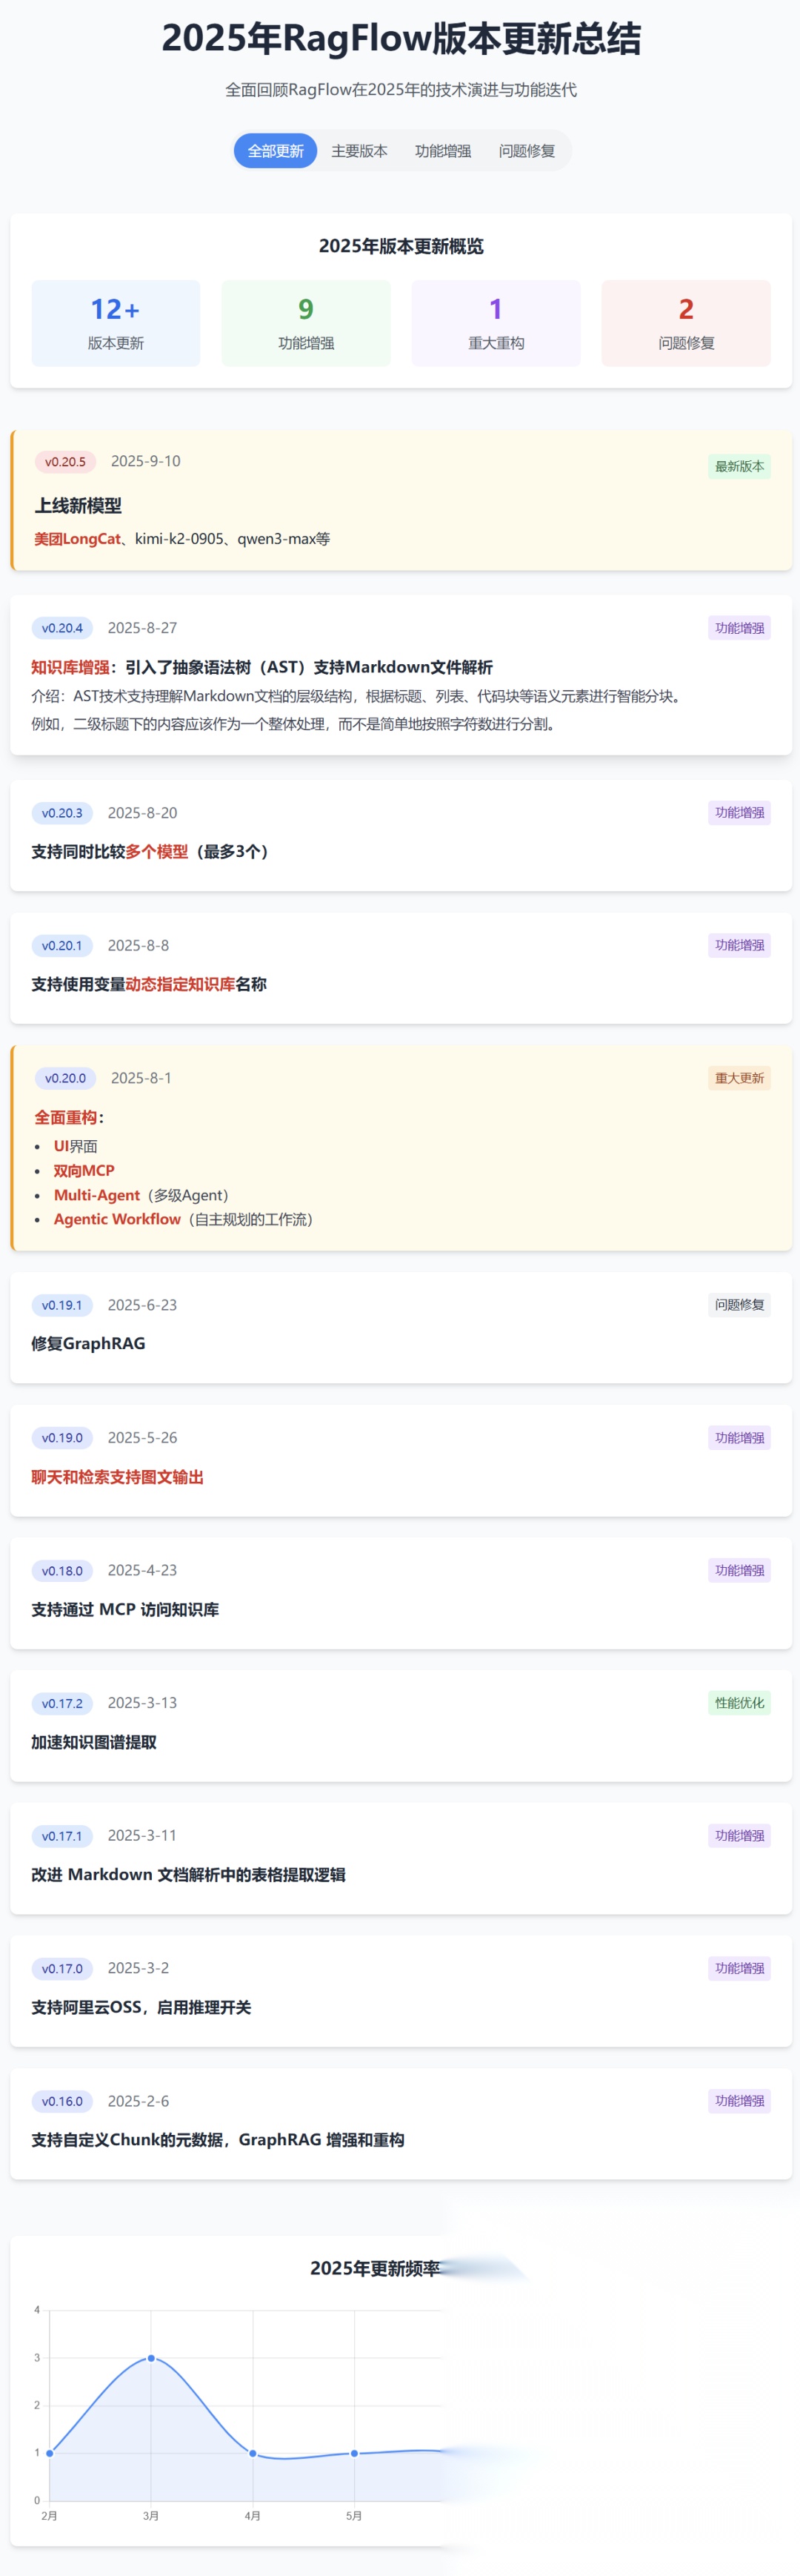Click the 12+ 版本更新 stat card

click(116, 323)
